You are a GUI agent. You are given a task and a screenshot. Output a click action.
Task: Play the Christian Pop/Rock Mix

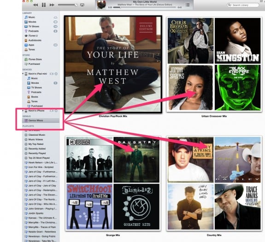(113, 64)
